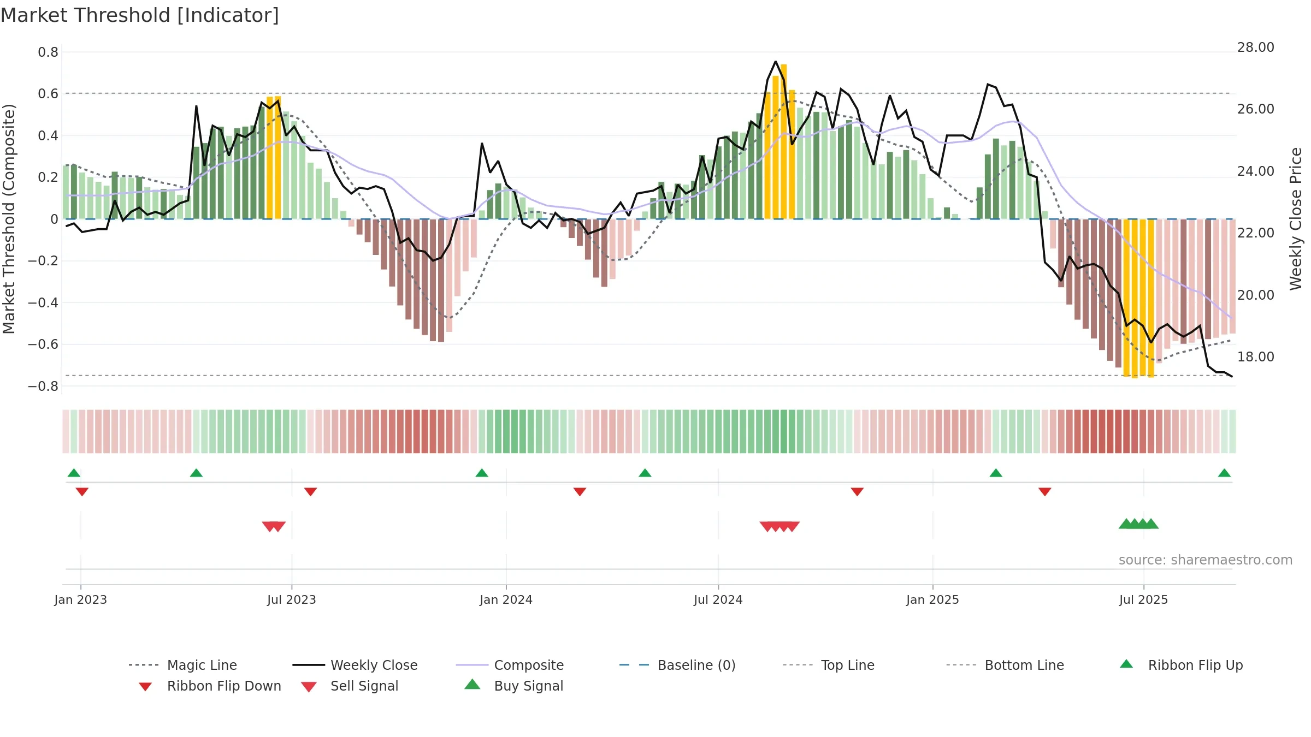Toggle the Weekly Close legend entry
This screenshot has width=1311, height=737.
[355, 665]
